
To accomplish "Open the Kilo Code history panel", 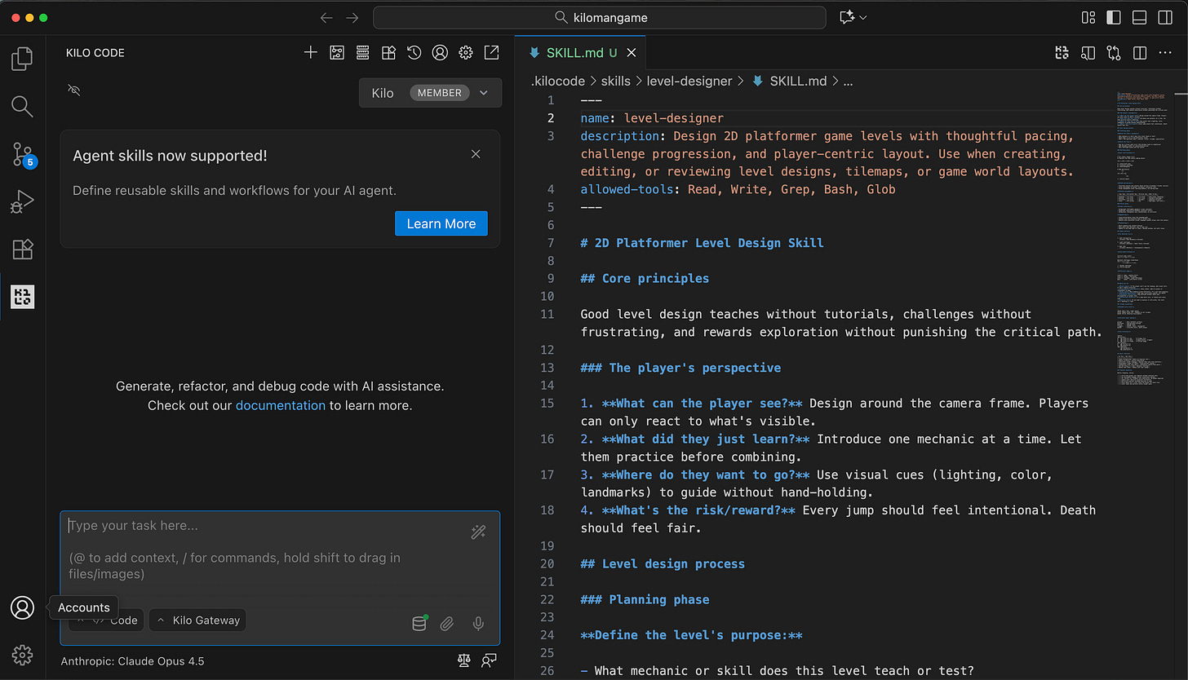I will [x=414, y=53].
